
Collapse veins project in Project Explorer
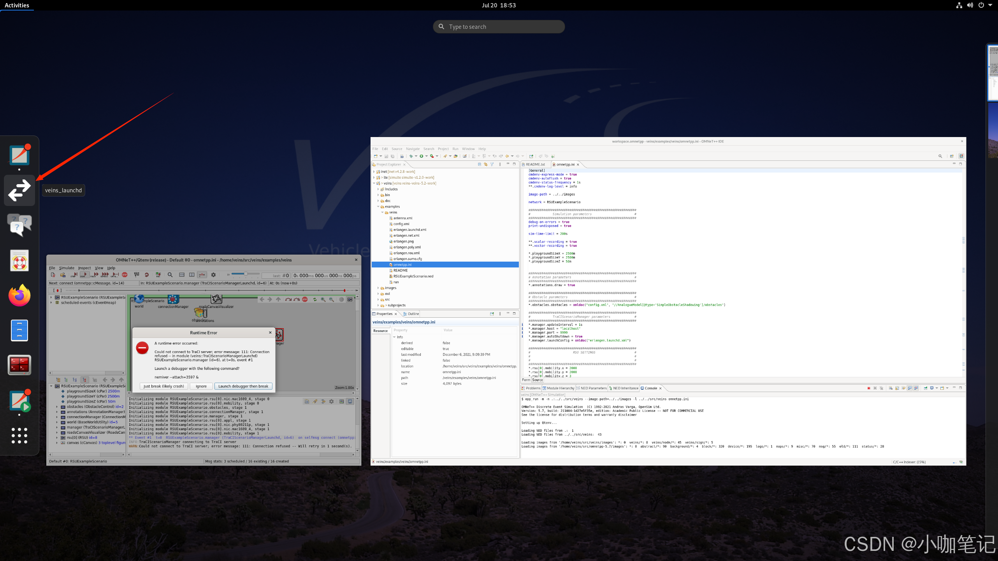tap(374, 183)
